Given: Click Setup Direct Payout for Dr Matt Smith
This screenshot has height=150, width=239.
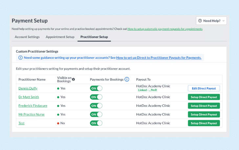Looking at the screenshot, I should tap(204, 97).
